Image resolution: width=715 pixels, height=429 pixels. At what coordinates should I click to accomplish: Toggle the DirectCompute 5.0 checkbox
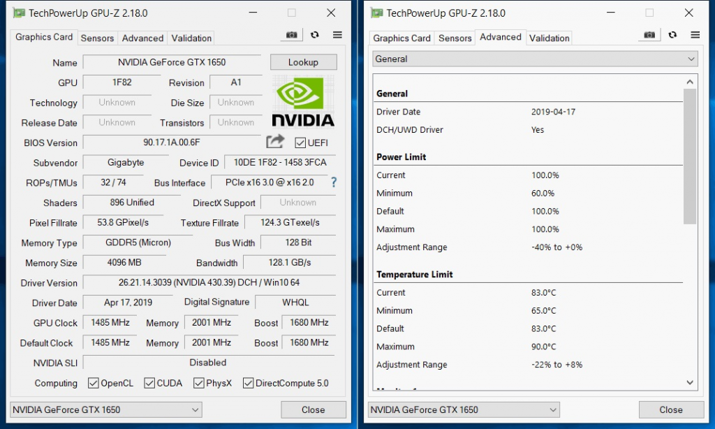tap(248, 383)
